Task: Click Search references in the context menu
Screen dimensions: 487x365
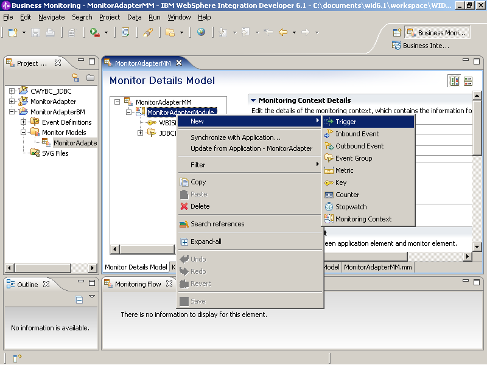Action: (x=250, y=224)
